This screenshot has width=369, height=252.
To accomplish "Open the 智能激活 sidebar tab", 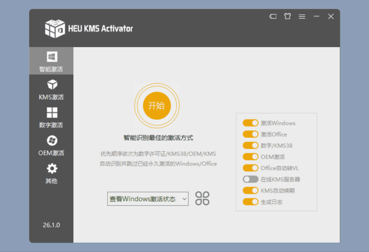I will coord(51,61).
